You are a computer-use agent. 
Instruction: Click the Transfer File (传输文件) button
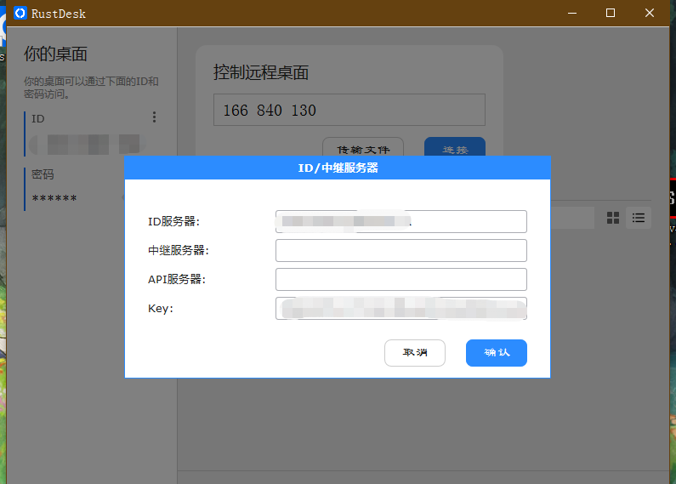coord(363,147)
